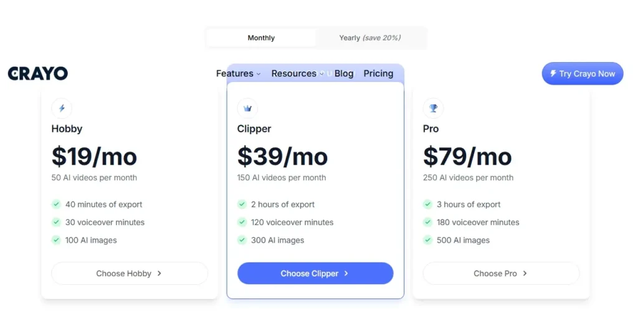Click the green checkmark beside 180 voiceover minutes
The height and width of the screenshot is (319, 638).
[x=427, y=222]
